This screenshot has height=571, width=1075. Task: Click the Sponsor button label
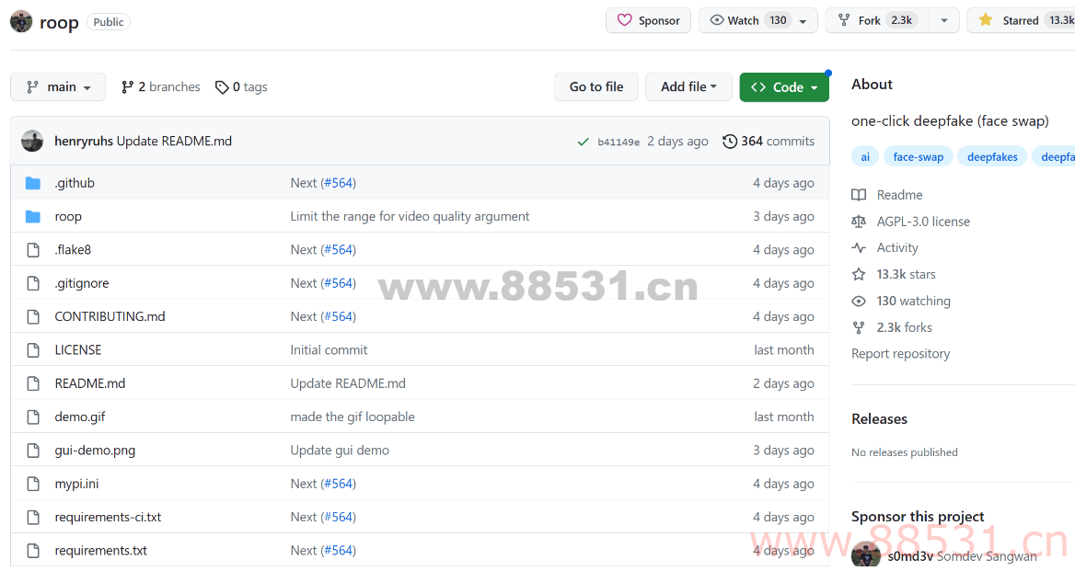(659, 20)
